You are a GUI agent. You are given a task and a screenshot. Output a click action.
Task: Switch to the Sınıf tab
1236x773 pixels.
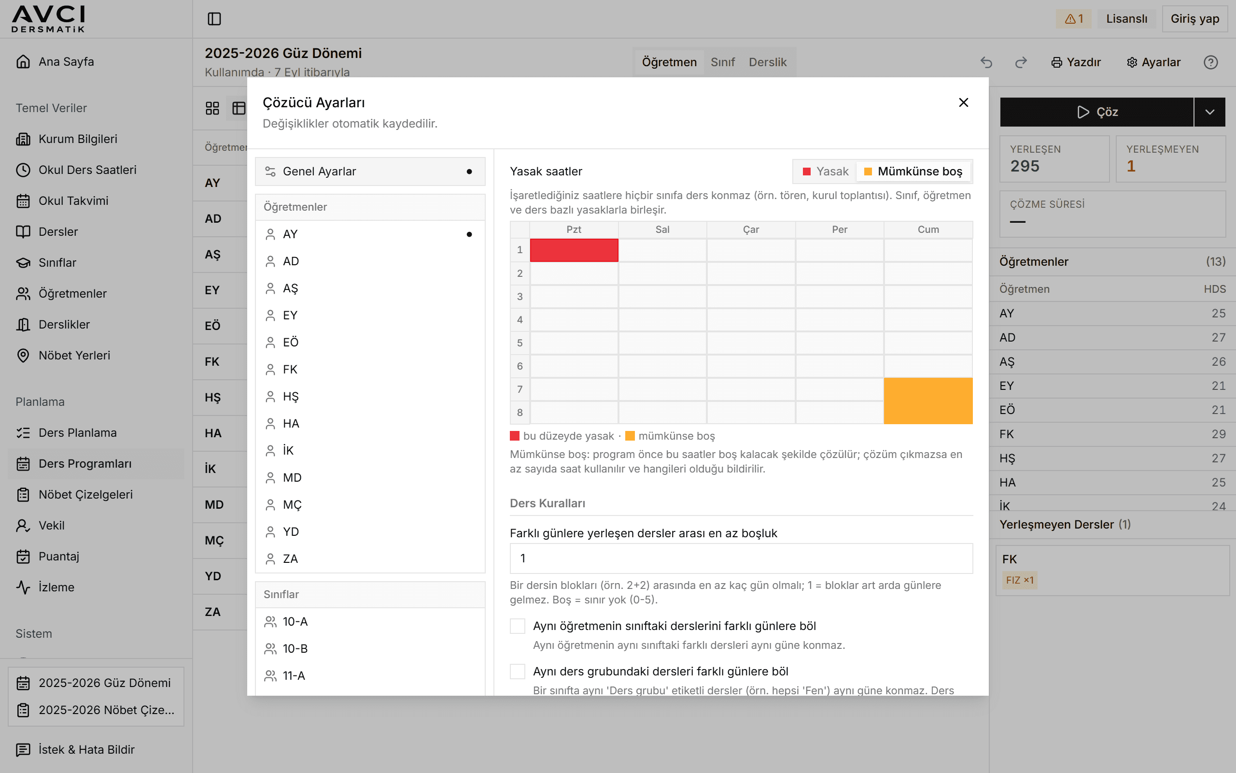click(x=723, y=62)
